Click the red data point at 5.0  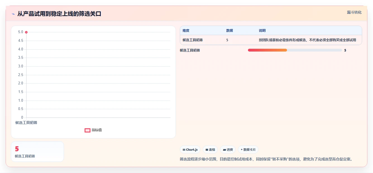point(26,32)
